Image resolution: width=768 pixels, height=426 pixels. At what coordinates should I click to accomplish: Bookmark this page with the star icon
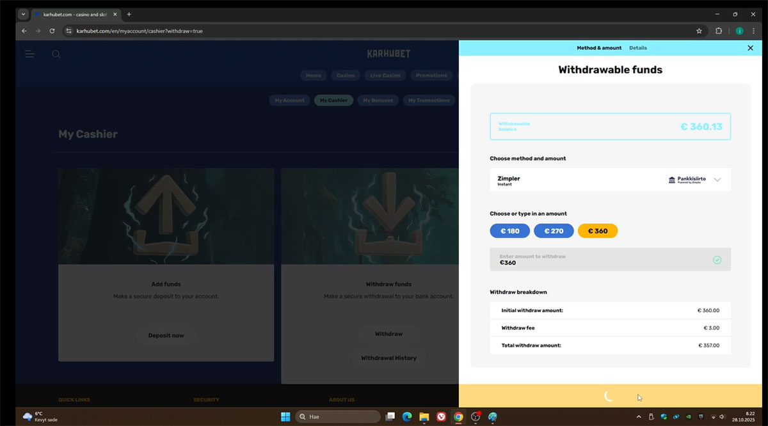tap(699, 31)
